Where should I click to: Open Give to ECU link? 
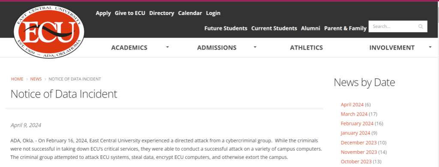tap(130, 13)
